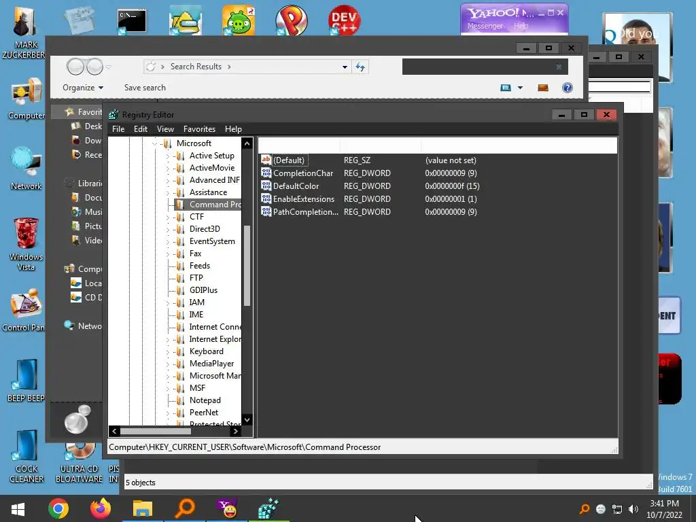
Task: Click the MSF key folder icon
Action: tap(180, 388)
